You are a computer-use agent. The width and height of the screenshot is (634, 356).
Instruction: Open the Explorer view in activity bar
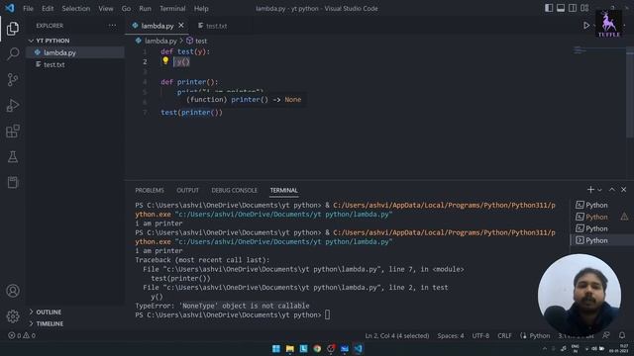click(13, 29)
